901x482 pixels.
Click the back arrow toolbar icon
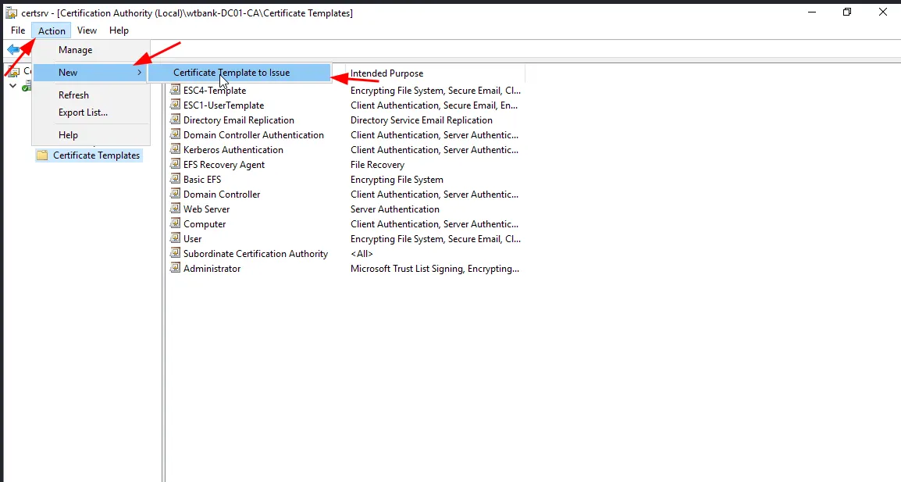coord(13,50)
